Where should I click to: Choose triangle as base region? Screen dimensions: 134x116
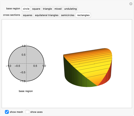tap(47, 9)
